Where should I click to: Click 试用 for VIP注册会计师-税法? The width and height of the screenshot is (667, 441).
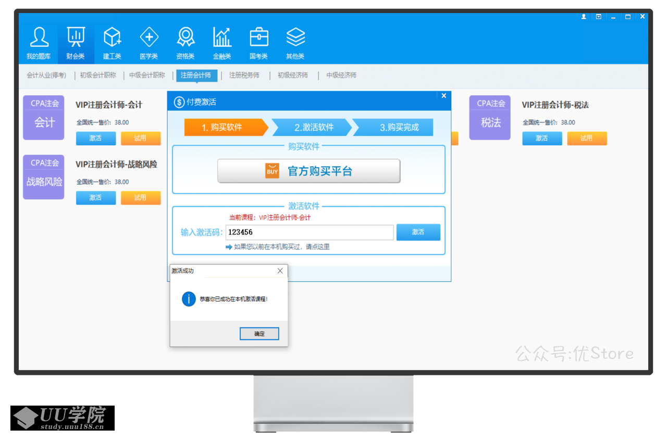(x=587, y=138)
